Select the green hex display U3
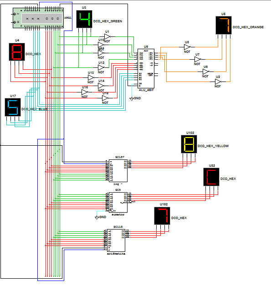 (84, 19)
